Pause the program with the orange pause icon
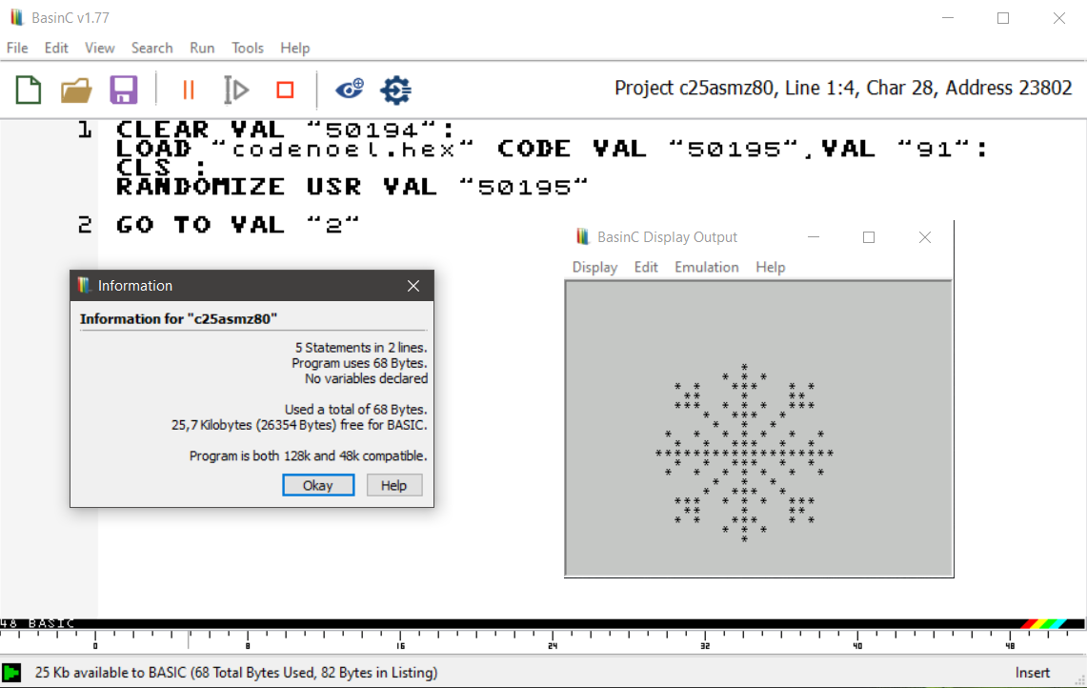This screenshot has height=688, width=1087. pos(188,90)
